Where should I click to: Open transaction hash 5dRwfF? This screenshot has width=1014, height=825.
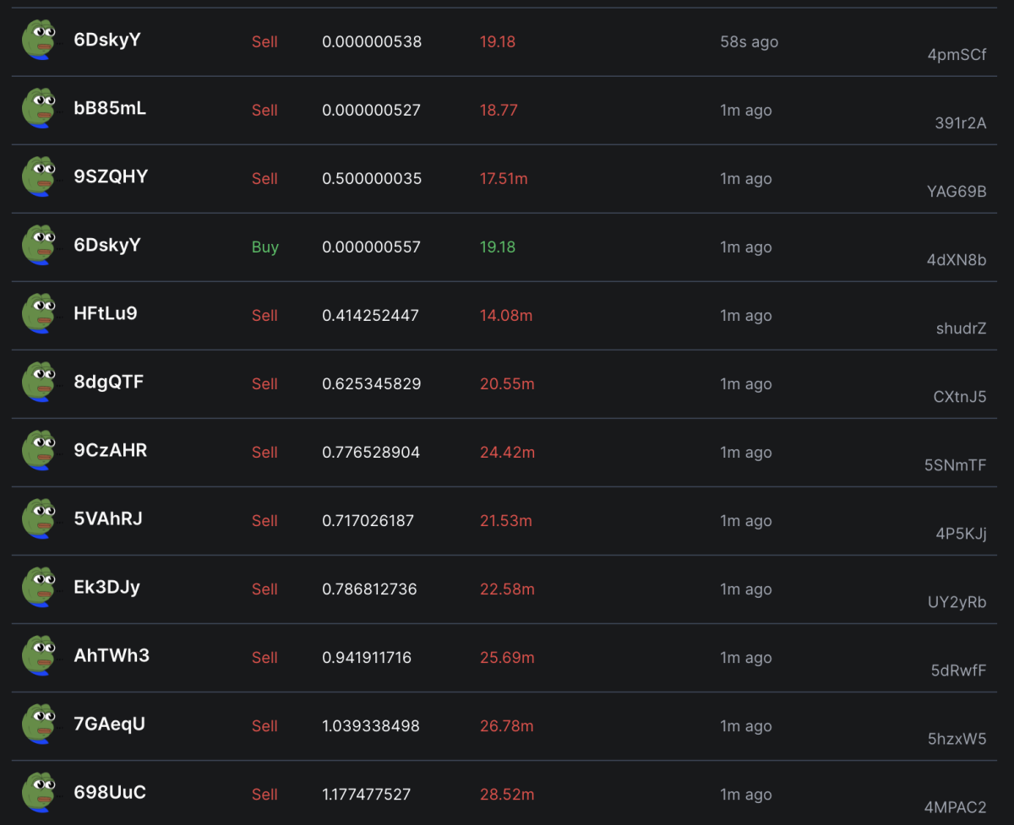click(959, 670)
